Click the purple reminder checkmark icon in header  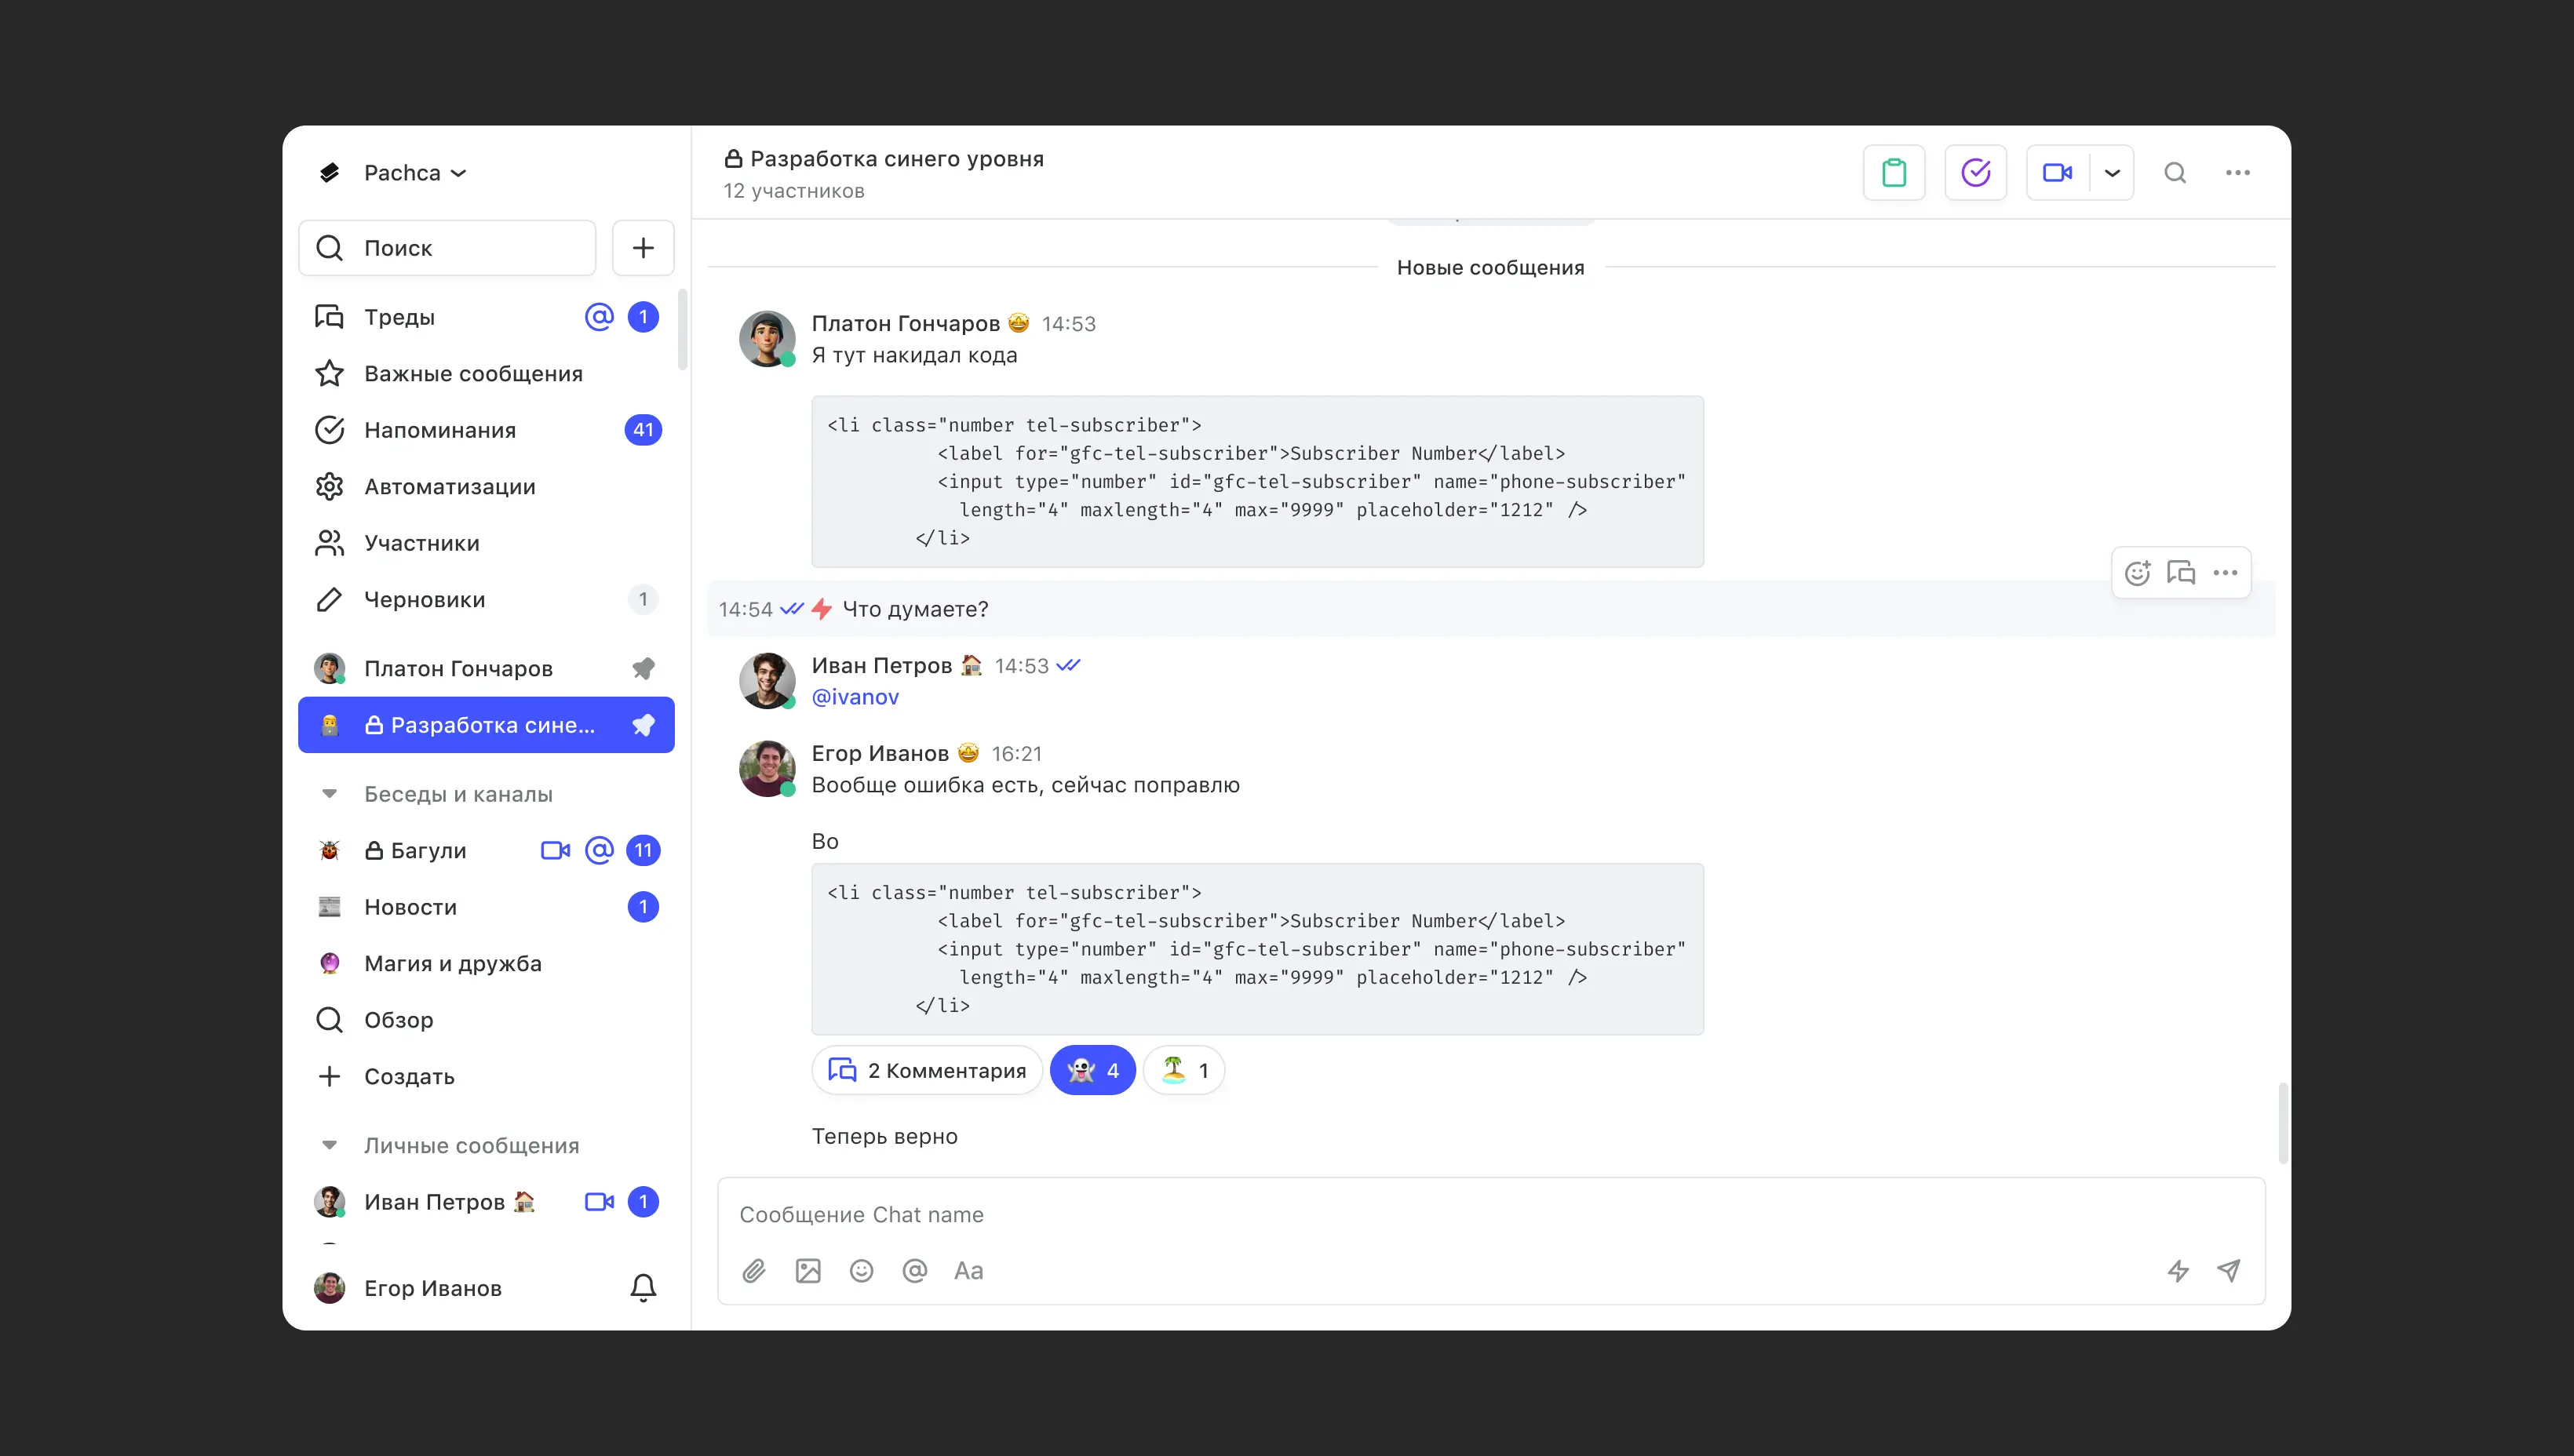click(1974, 173)
